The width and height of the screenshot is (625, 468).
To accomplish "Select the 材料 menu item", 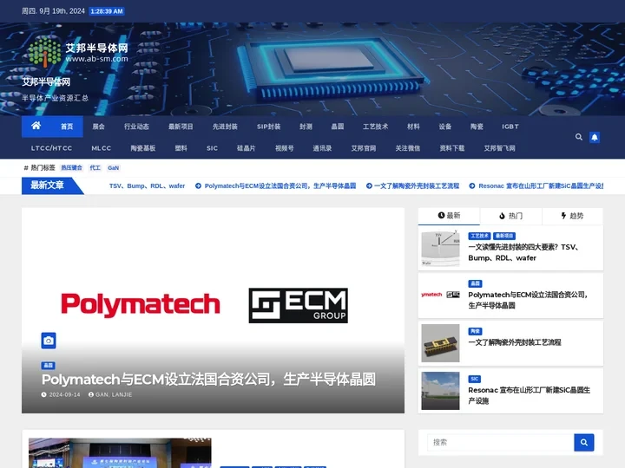I will [x=413, y=127].
